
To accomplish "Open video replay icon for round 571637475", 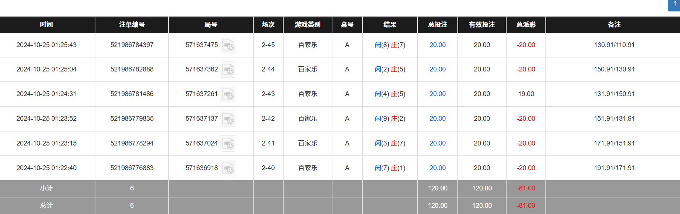I will (x=228, y=45).
